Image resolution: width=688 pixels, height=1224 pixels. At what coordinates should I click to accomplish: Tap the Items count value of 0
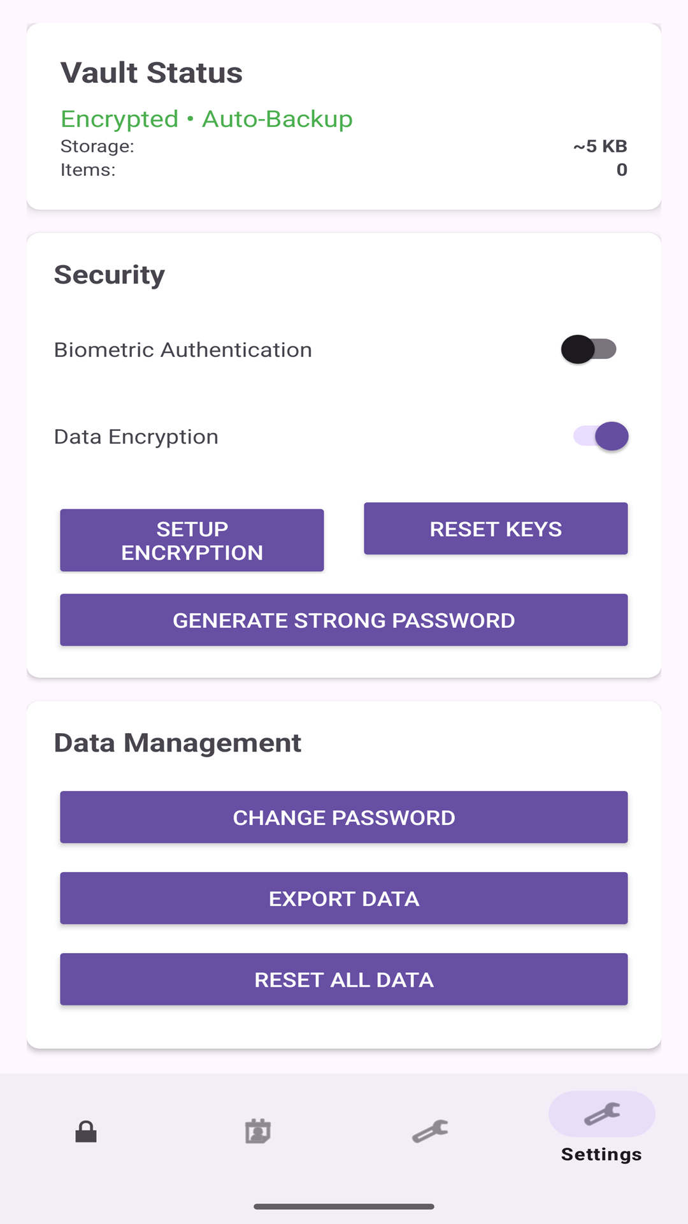click(x=622, y=170)
